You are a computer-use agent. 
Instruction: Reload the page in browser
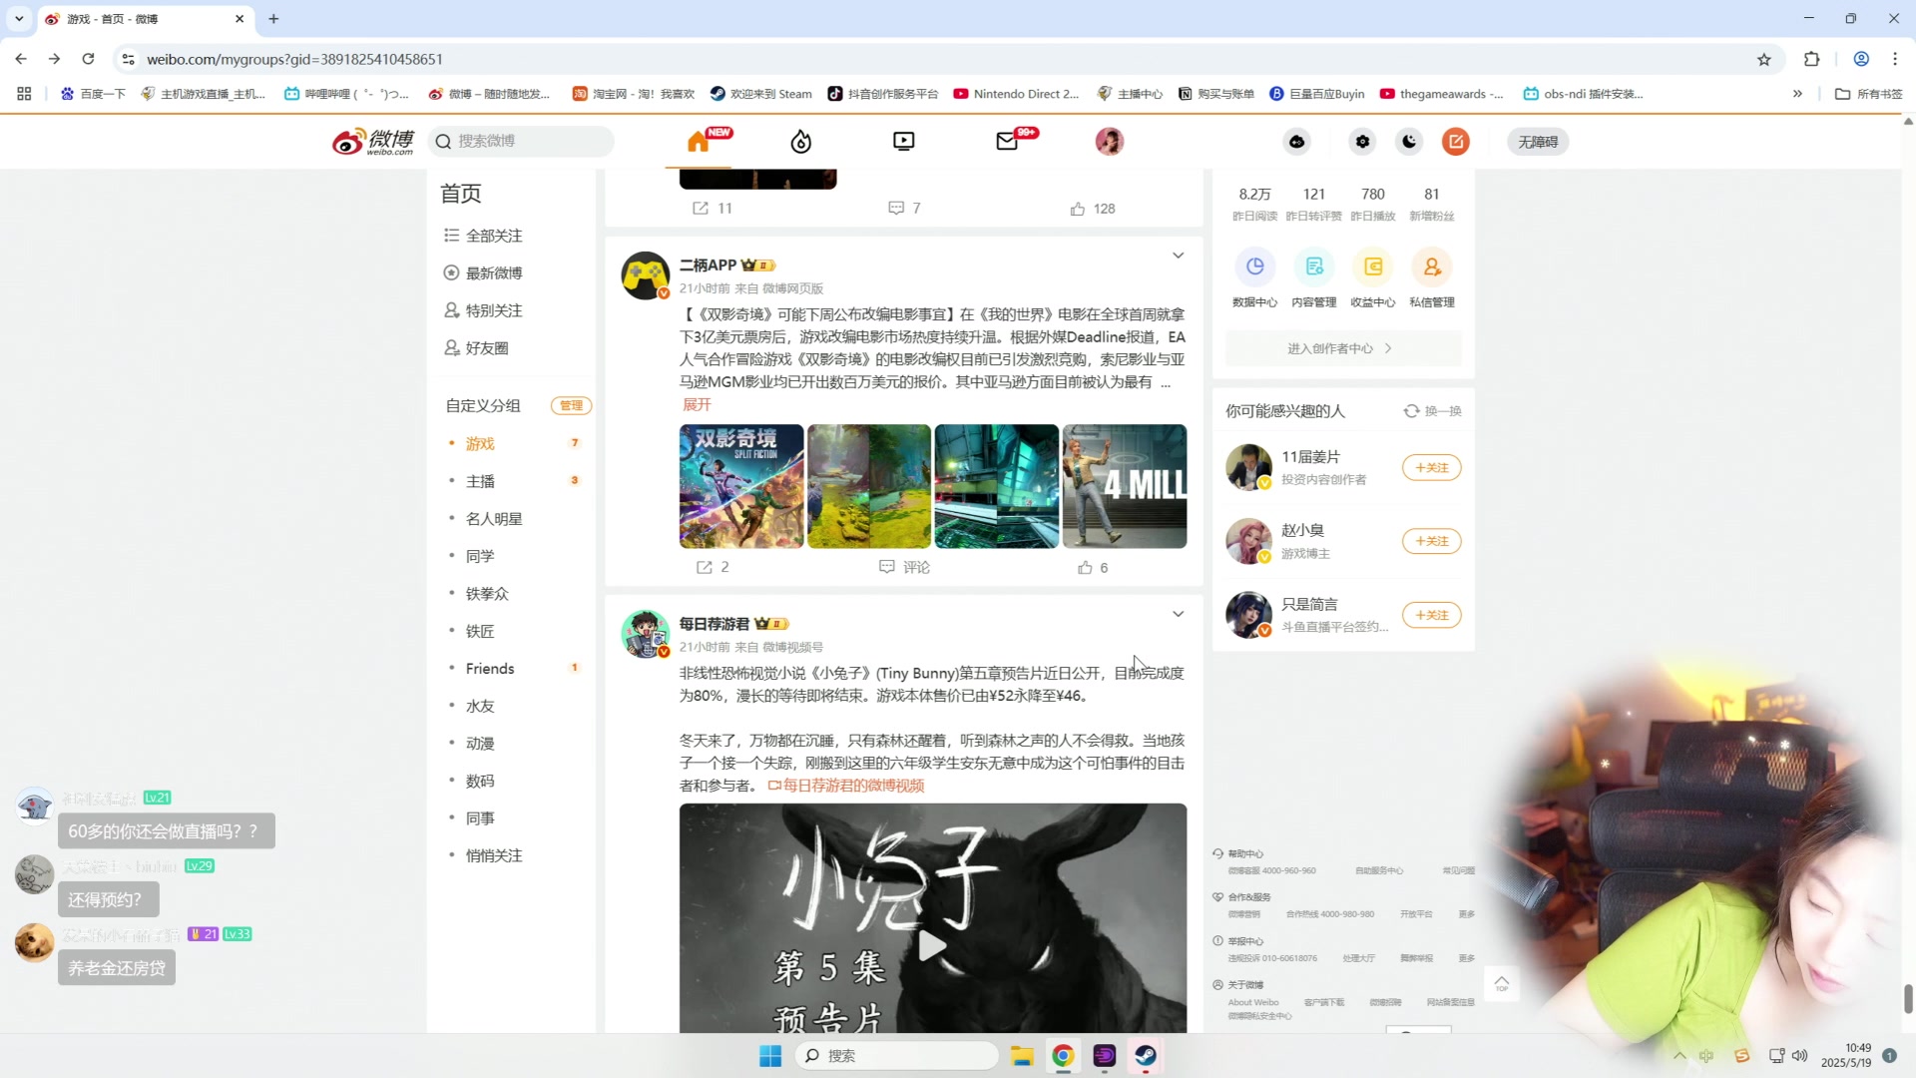[x=88, y=59]
